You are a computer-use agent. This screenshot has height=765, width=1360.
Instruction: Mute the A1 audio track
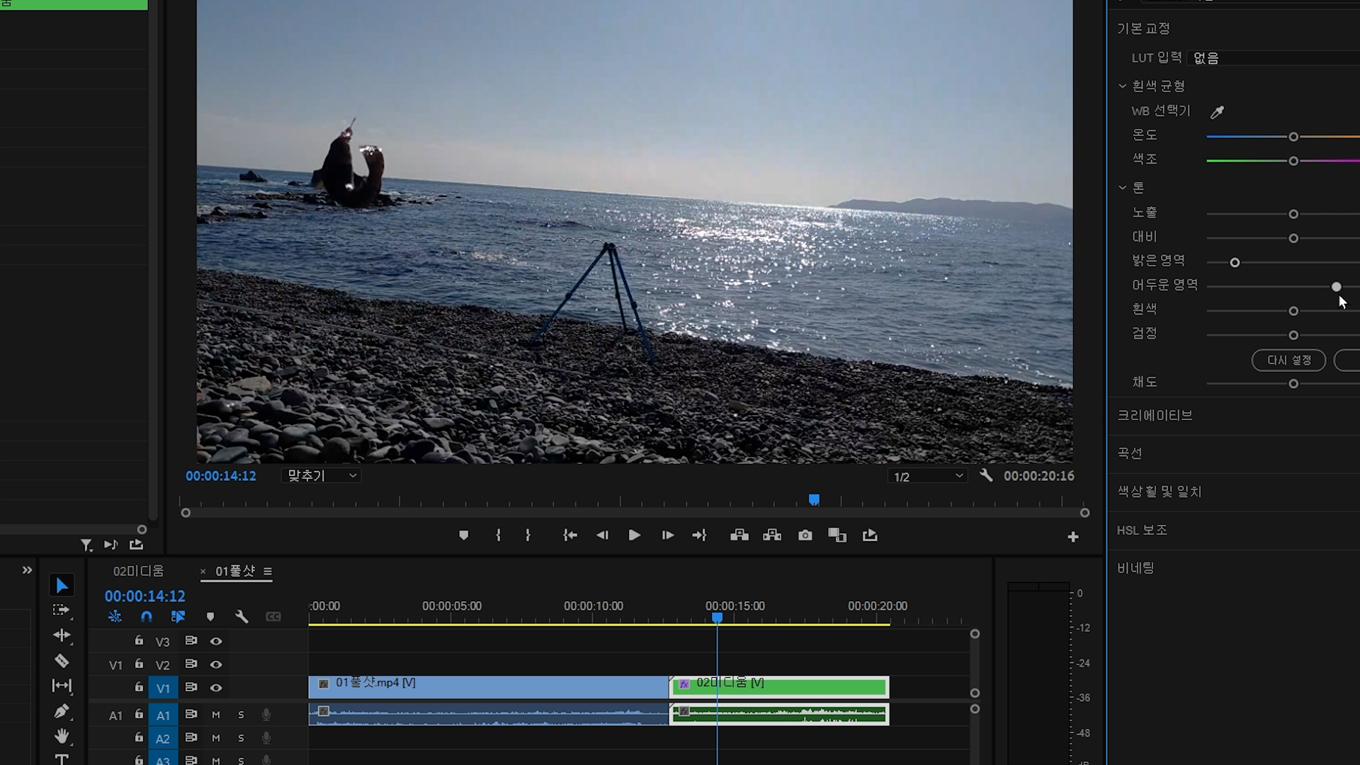pyautogui.click(x=216, y=715)
